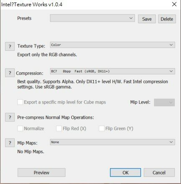Expand the Presets dropdown
This screenshot has width=181, height=184.
point(92,18)
